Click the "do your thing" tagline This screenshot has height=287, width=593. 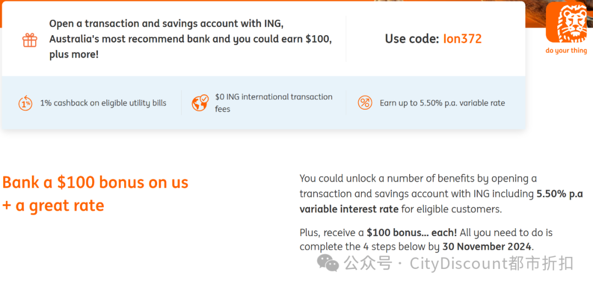point(566,50)
